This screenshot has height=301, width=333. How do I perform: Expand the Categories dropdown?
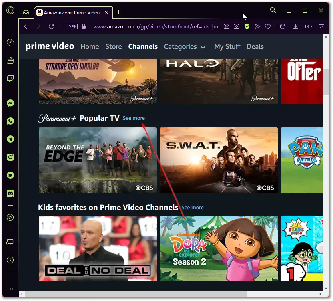[x=185, y=46]
